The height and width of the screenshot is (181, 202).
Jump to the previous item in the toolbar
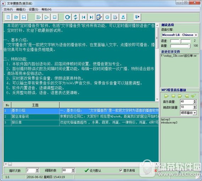point(84,17)
